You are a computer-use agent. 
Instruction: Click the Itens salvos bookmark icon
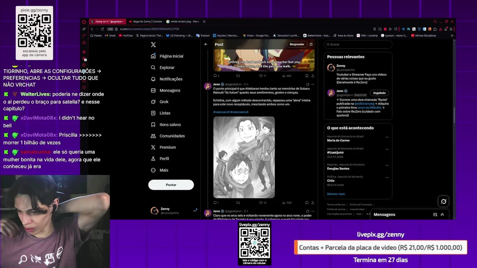153,125
